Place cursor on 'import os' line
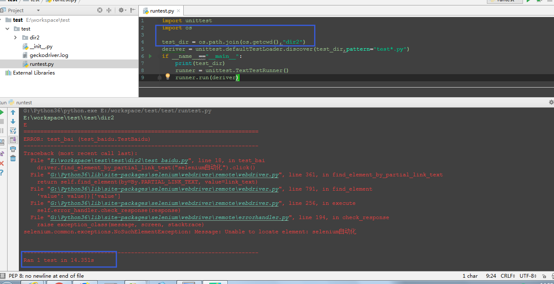The image size is (554, 284). 177,28
